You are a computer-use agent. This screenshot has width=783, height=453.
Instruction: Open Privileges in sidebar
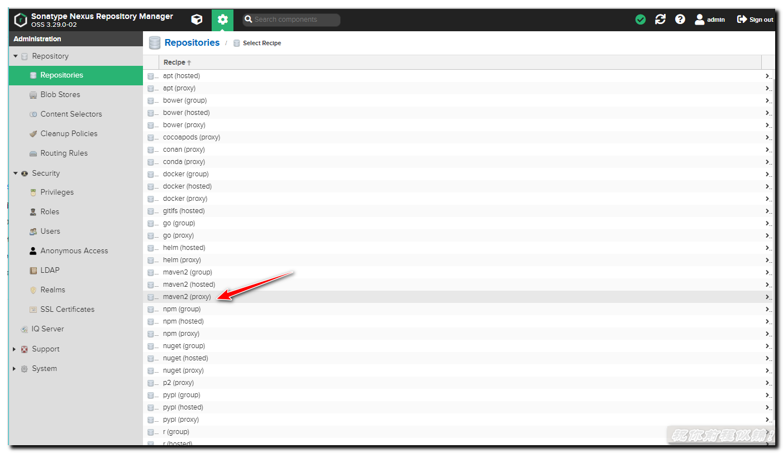click(x=76, y=192)
